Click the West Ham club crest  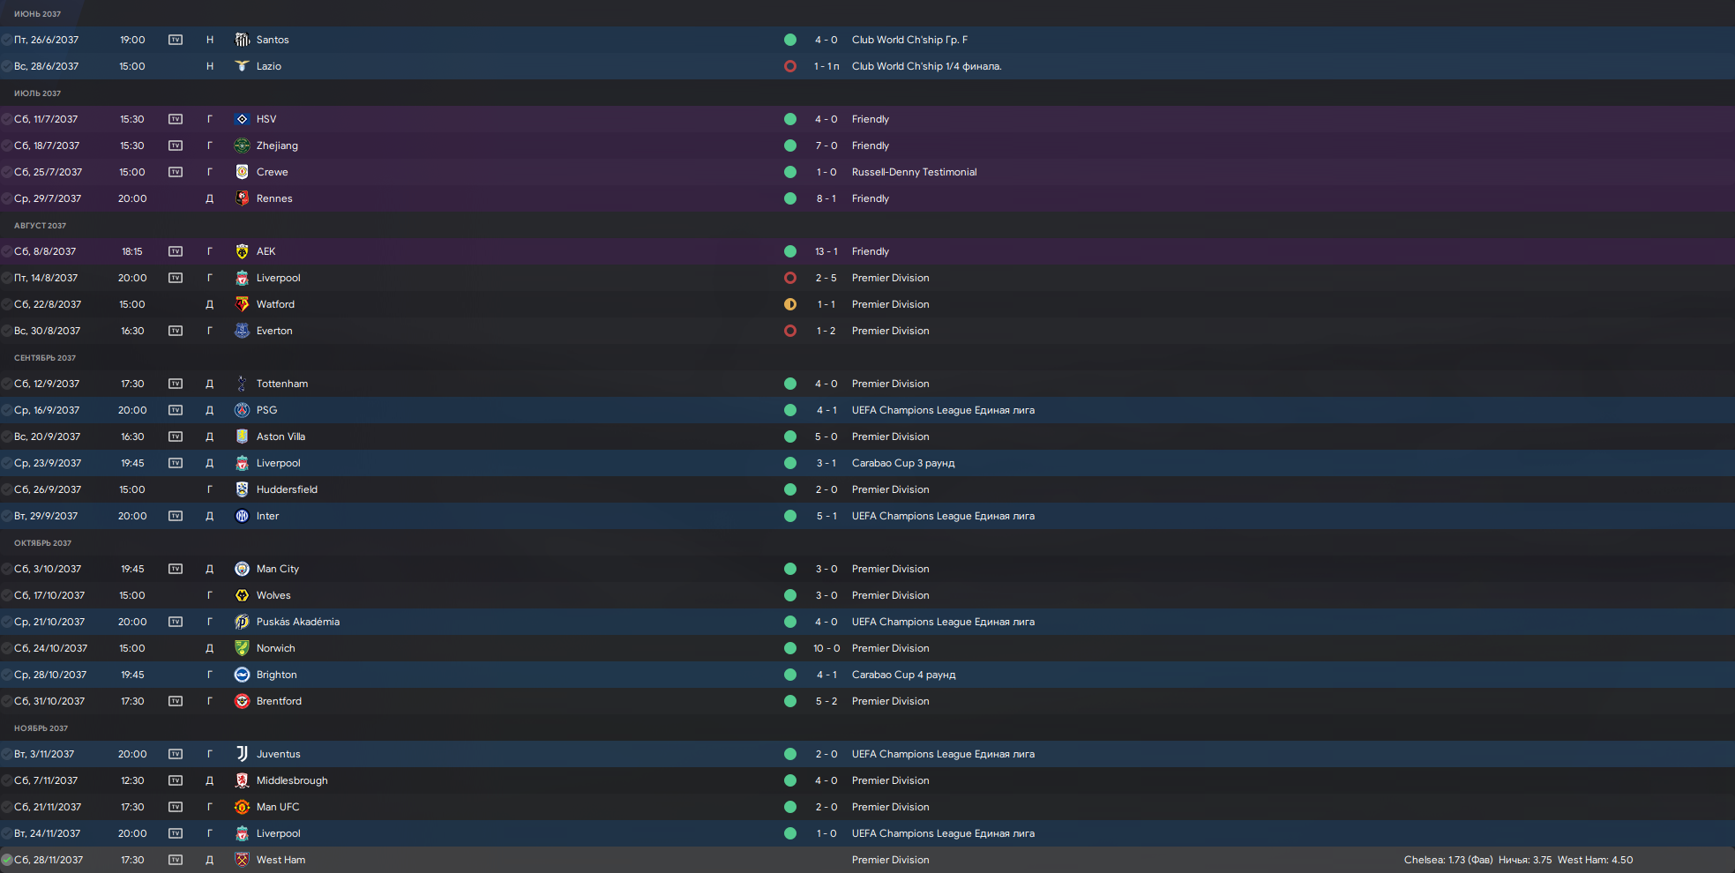[x=242, y=860]
